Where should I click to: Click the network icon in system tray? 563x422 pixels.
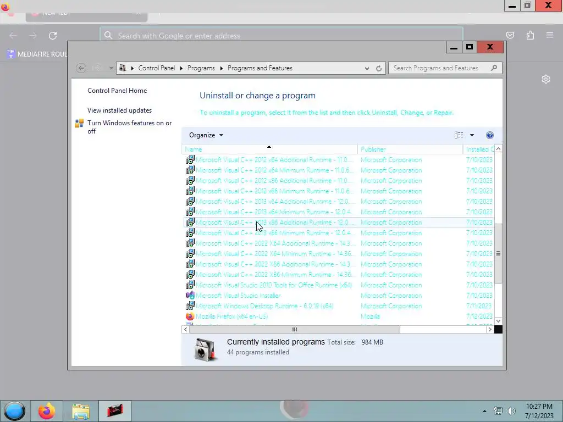click(498, 411)
